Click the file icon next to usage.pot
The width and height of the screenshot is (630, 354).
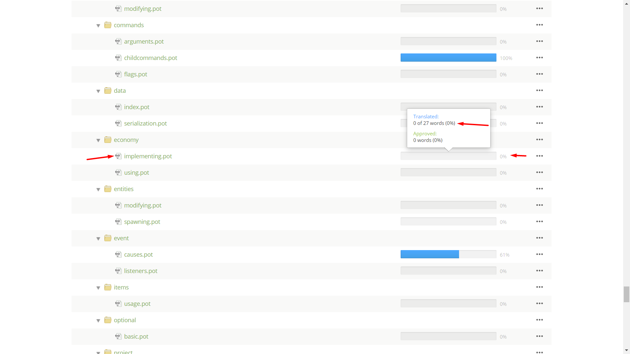coord(118,304)
